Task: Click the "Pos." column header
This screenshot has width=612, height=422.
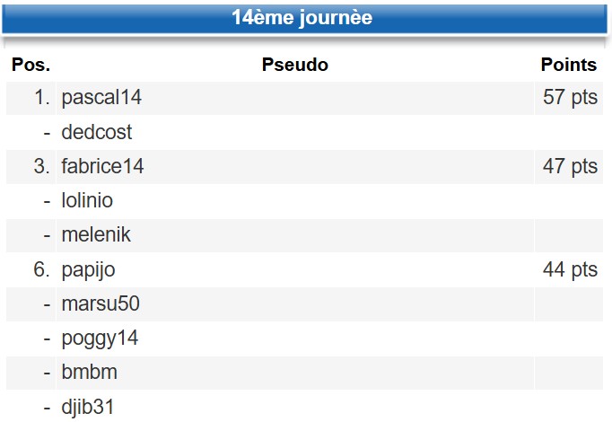Action: coord(31,65)
